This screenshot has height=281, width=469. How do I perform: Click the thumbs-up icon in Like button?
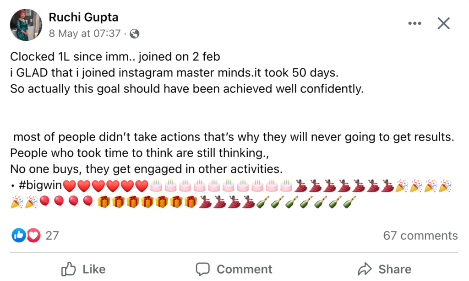(69, 269)
